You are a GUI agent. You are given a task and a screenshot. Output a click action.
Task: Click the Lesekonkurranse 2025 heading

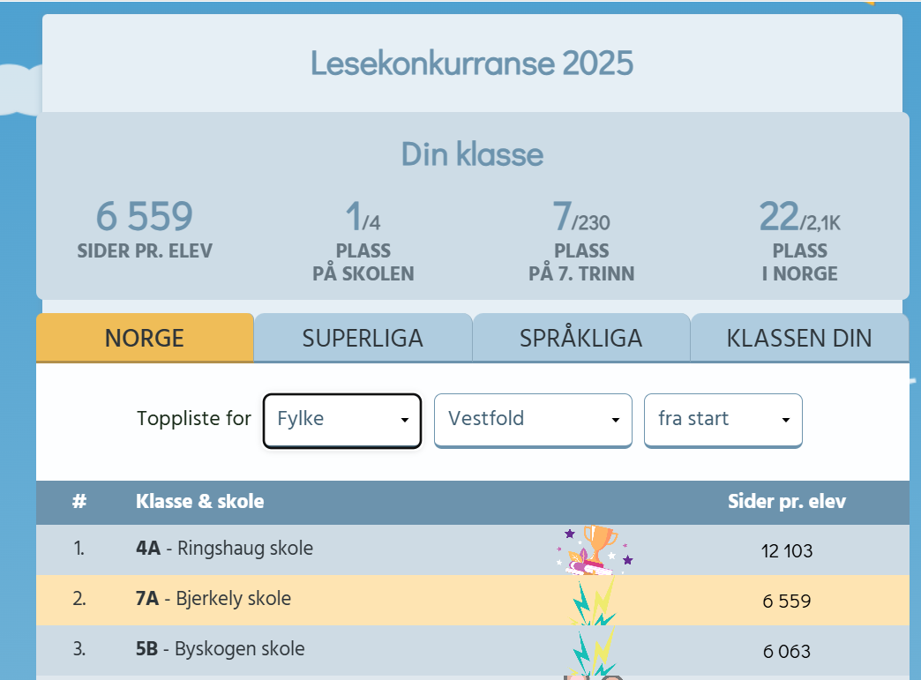point(471,63)
